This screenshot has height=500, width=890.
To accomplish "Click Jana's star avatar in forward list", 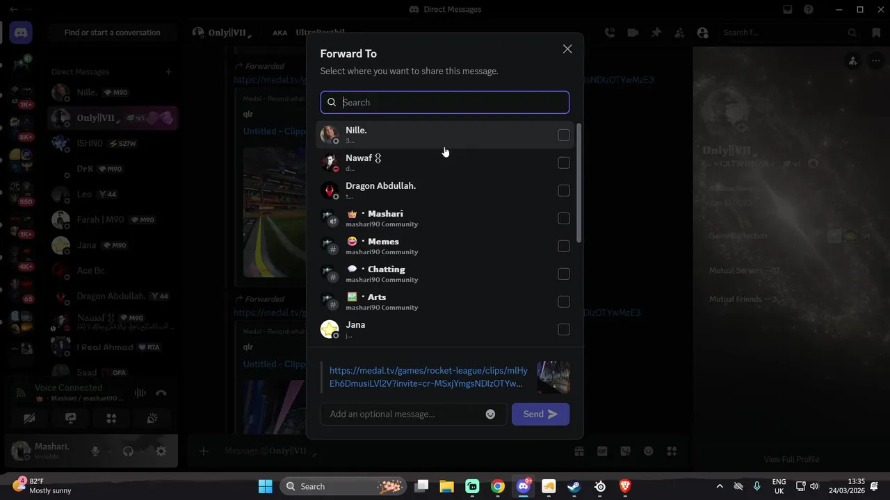I will coord(330,329).
